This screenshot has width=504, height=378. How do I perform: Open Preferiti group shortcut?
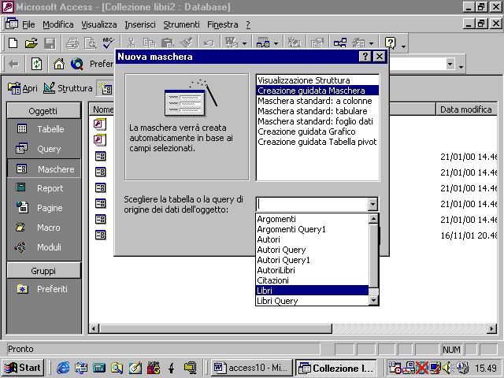(44, 289)
